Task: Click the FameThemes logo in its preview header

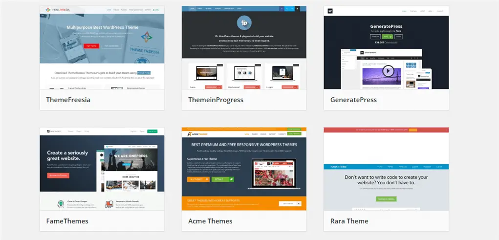Action: point(54,131)
